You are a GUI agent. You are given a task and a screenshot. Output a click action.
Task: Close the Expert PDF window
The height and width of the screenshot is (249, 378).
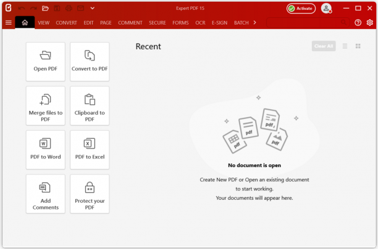click(370, 8)
